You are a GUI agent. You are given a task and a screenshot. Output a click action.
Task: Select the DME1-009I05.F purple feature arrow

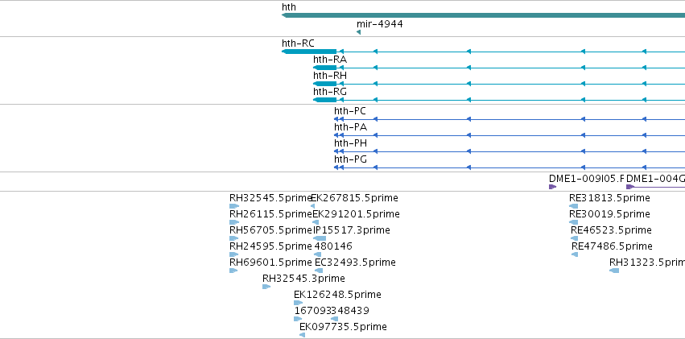point(553,187)
